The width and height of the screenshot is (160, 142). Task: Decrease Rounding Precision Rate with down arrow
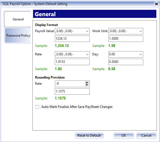87,85
